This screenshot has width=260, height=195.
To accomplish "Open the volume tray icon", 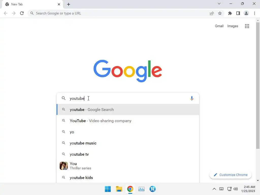I will tap(235, 189).
